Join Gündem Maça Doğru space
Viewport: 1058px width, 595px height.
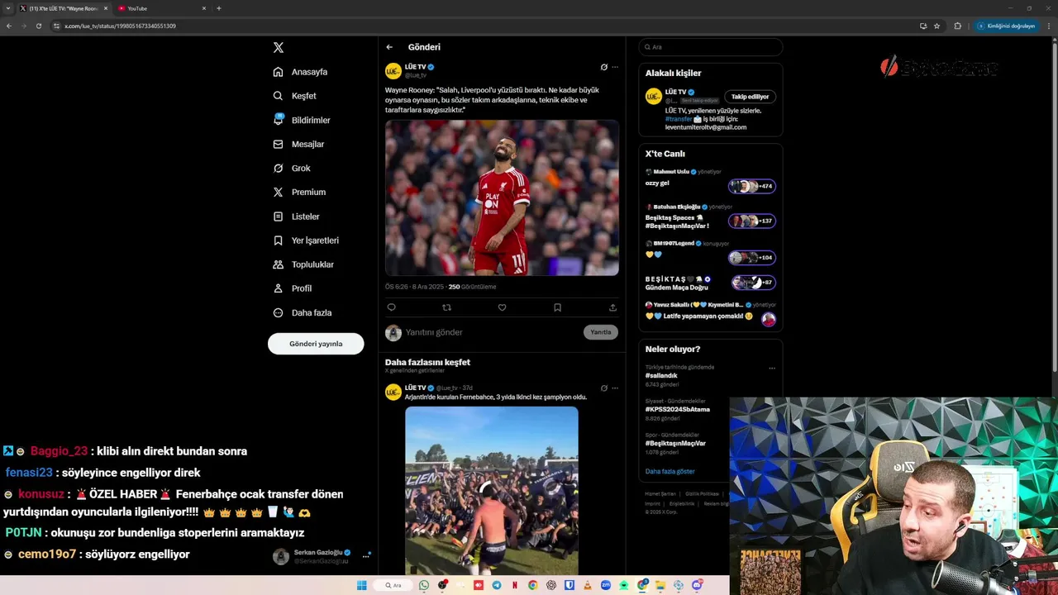pyautogui.click(x=753, y=283)
